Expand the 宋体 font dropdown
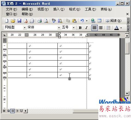The width and height of the screenshot is (131, 120). click(59, 28)
